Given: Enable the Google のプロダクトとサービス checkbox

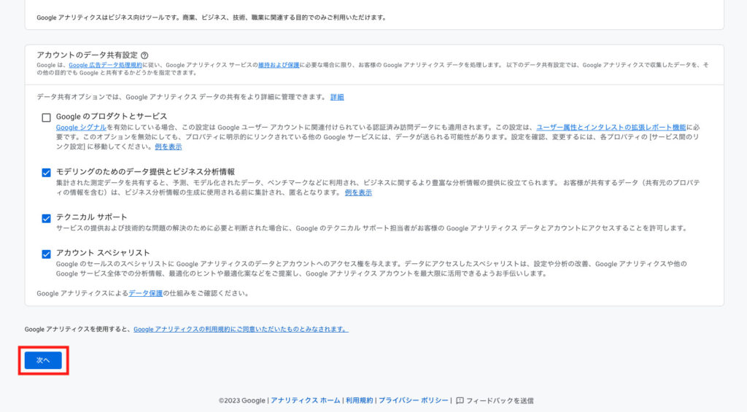Looking at the screenshot, I should 46,117.
